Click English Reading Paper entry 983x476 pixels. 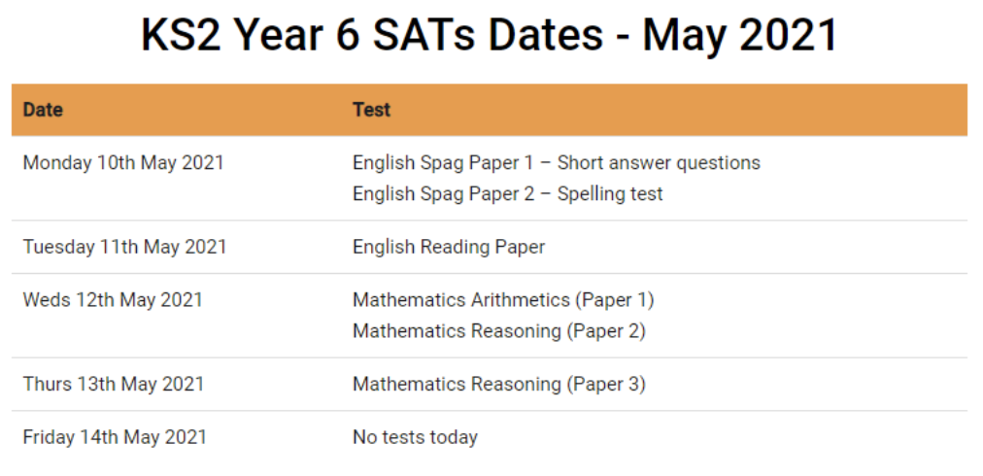449,247
